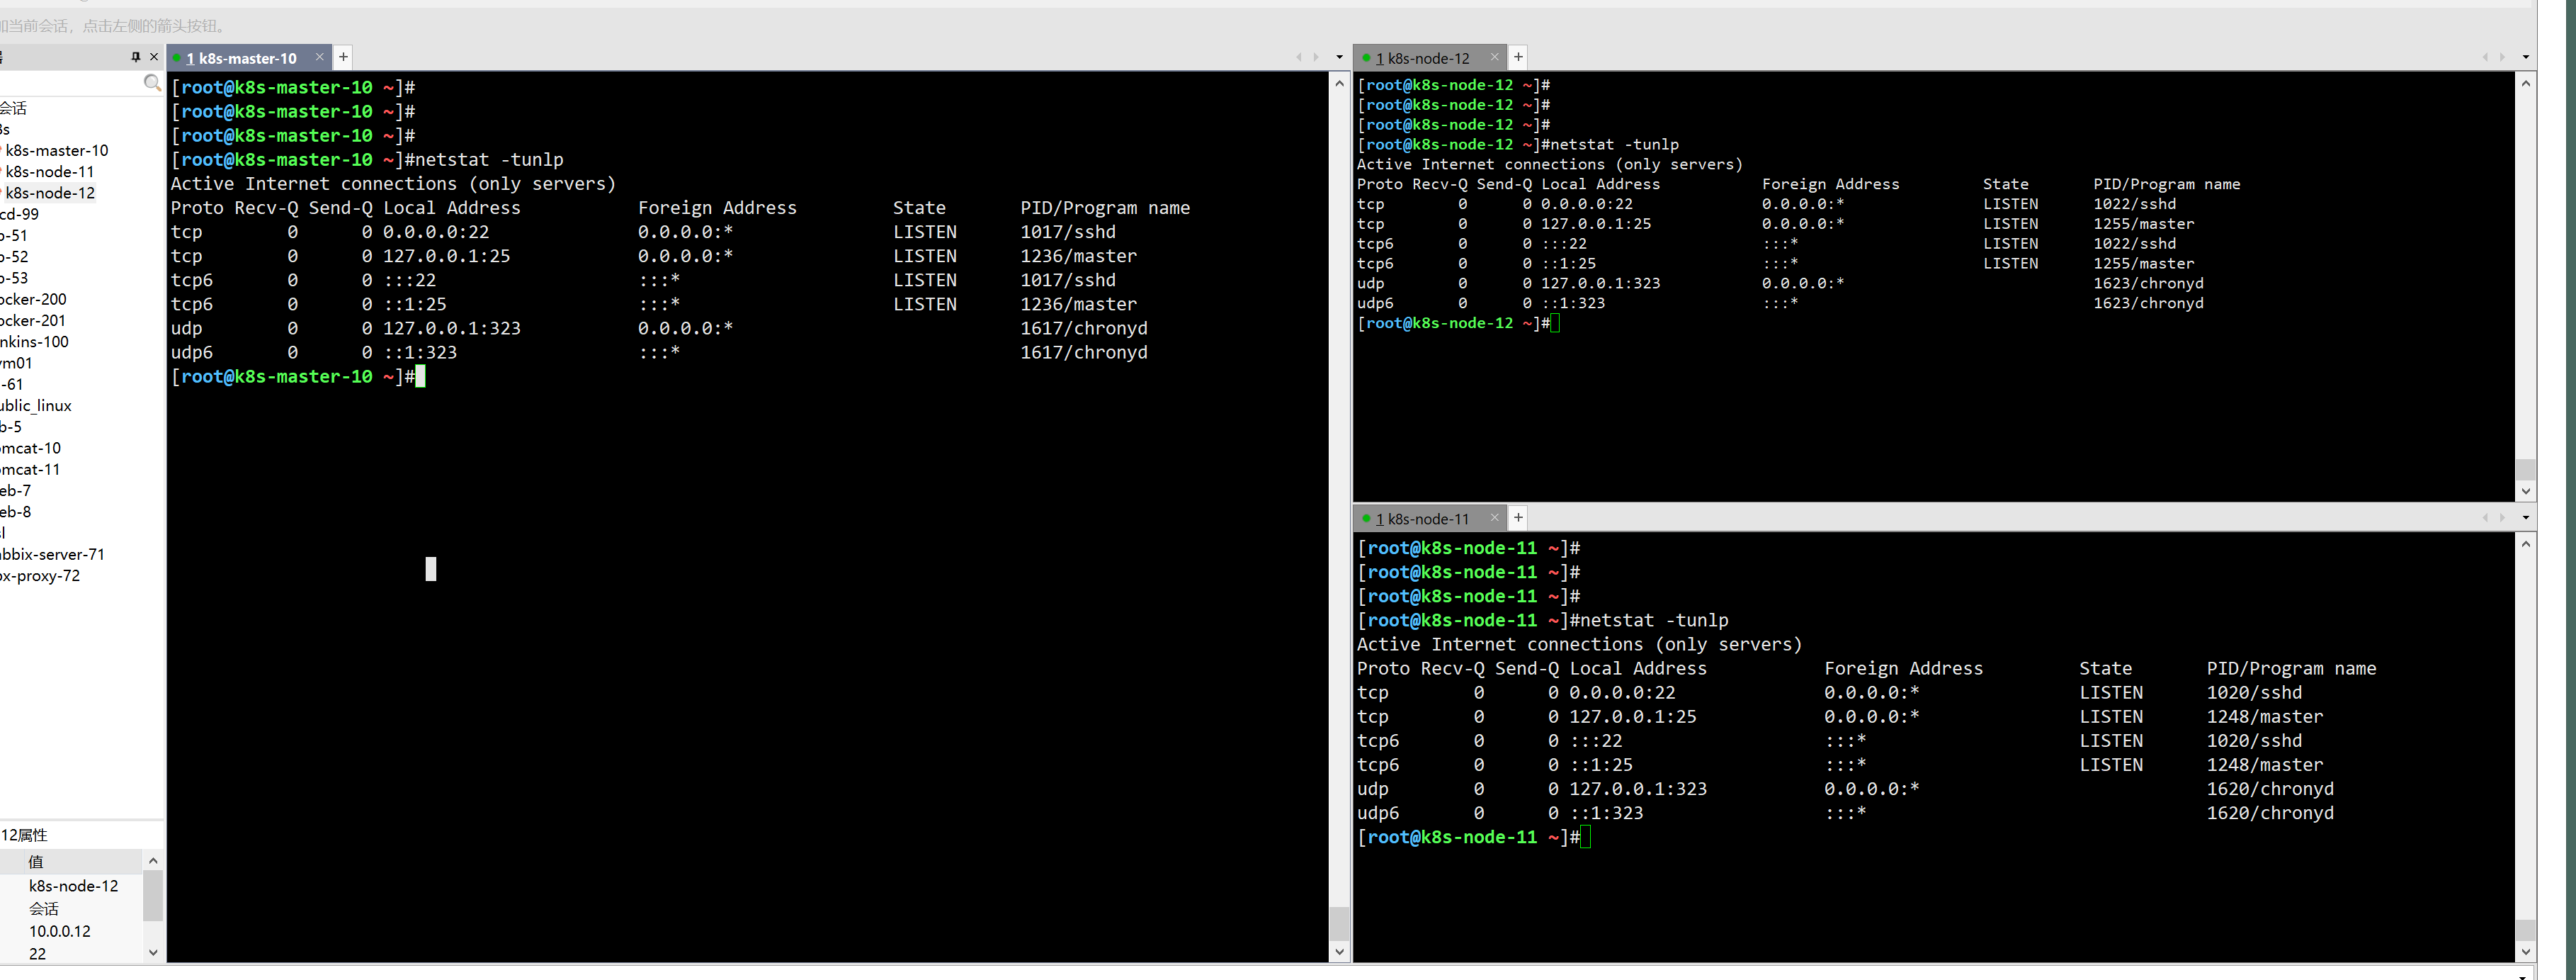Viewport: 2576px width, 980px height.
Task: Select the web-7 session entry
Action: (x=16, y=490)
